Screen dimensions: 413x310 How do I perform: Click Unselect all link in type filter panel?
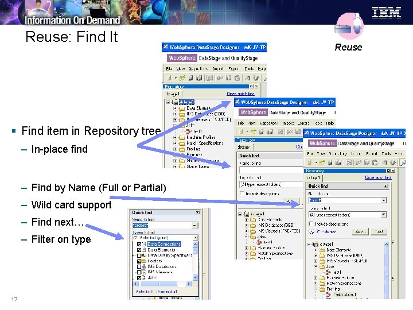pyautogui.click(x=166, y=291)
